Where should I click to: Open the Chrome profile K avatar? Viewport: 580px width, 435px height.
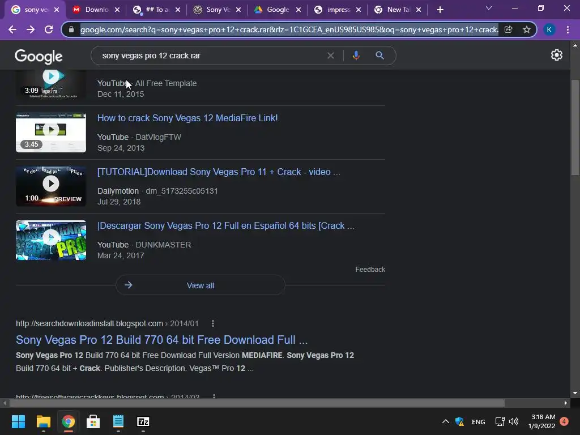point(549,29)
